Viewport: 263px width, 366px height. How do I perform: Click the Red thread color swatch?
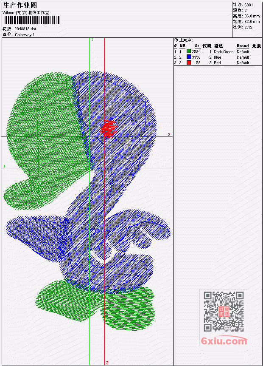pyautogui.click(x=189, y=62)
